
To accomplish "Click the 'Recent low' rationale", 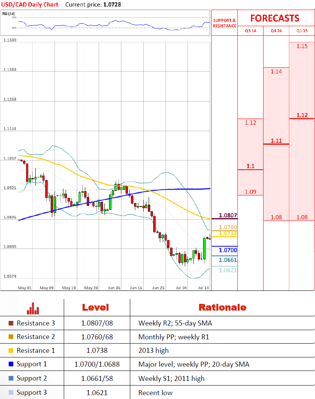I will click(x=156, y=392).
